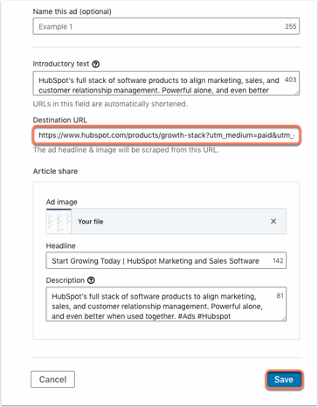Viewport: 318px width, 407px height.
Task: Click the 'Headline' label
Action: [60, 245]
